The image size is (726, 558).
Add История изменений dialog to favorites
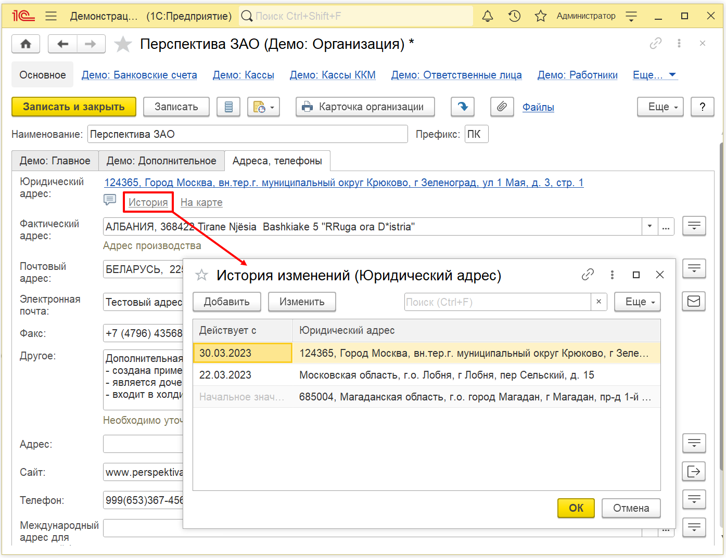201,275
